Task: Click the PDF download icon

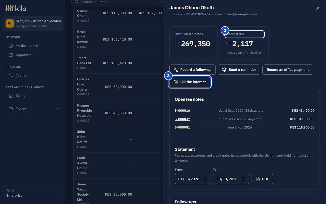Action: [x=257, y=179]
